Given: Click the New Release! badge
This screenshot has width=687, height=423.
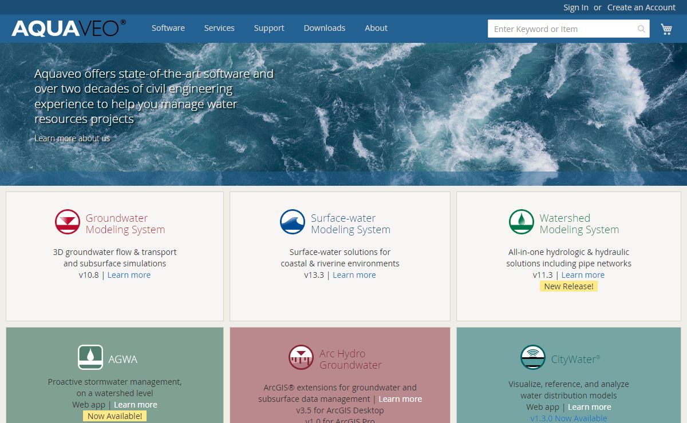Looking at the screenshot, I should click(568, 286).
